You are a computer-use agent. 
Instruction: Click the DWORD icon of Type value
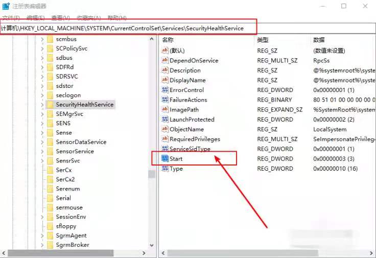[x=165, y=168]
